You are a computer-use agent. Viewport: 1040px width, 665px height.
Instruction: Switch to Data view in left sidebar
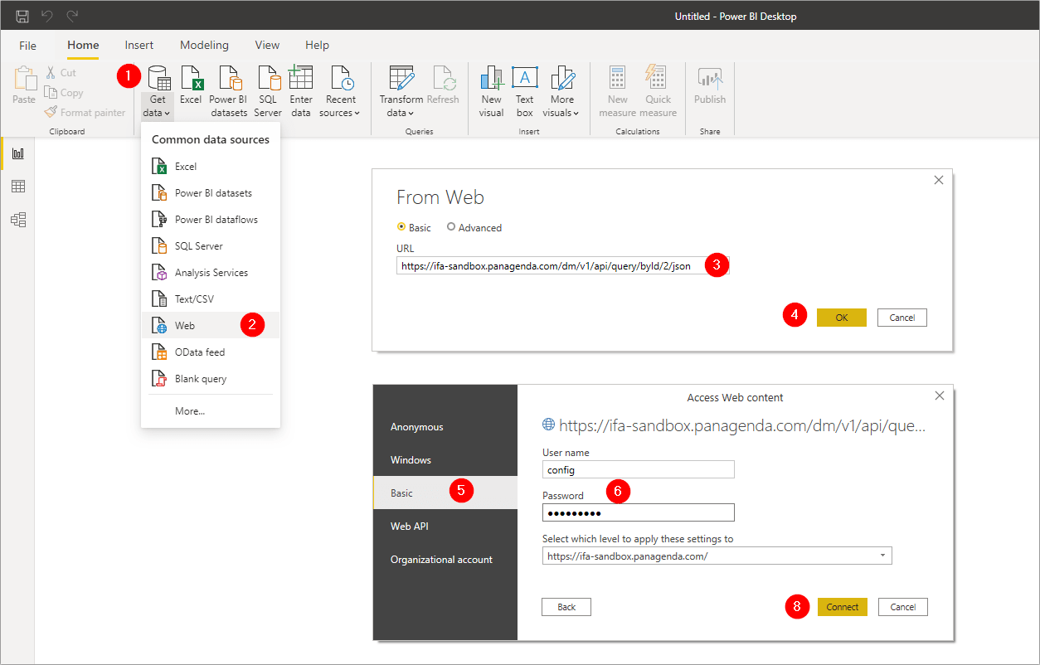pos(17,187)
